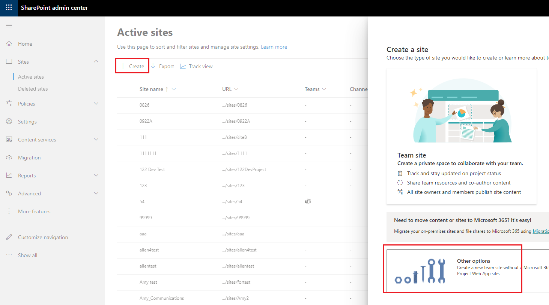Select the site named 99999

pos(146,218)
